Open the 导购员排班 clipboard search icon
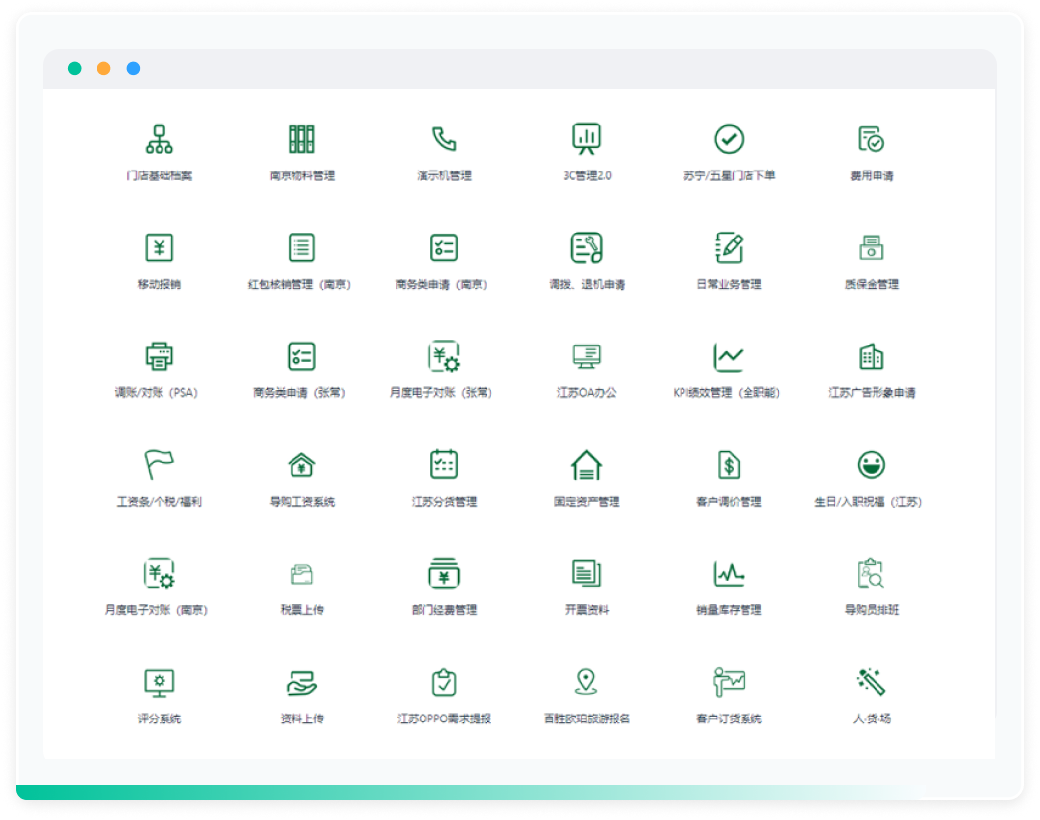The height and width of the screenshot is (820, 1040). (871, 573)
